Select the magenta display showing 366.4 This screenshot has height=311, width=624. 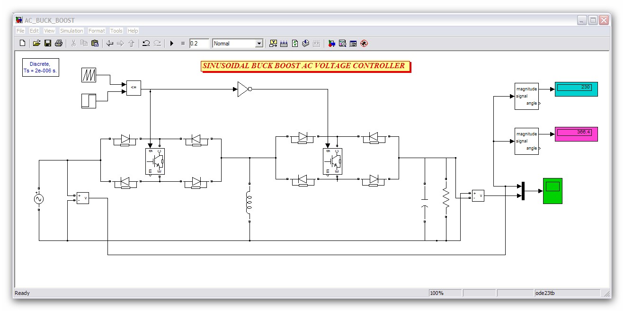click(576, 134)
